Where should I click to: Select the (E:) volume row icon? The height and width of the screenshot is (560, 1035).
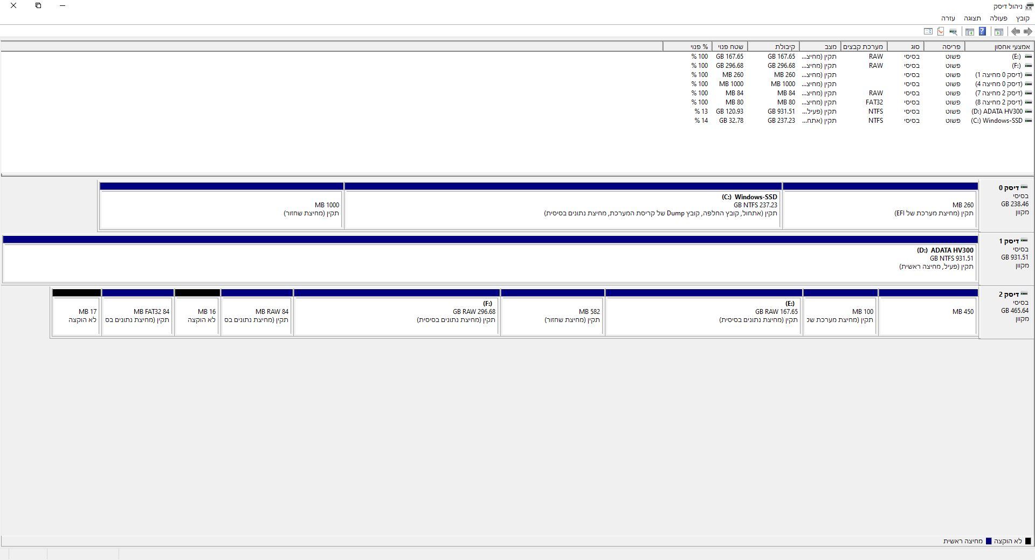(x=1028, y=57)
